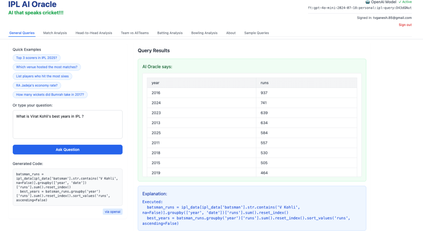This screenshot has height=231, width=423.
Task: Pick the 'Top 3 scorers in IPL 2025?' example
Action: point(36,58)
